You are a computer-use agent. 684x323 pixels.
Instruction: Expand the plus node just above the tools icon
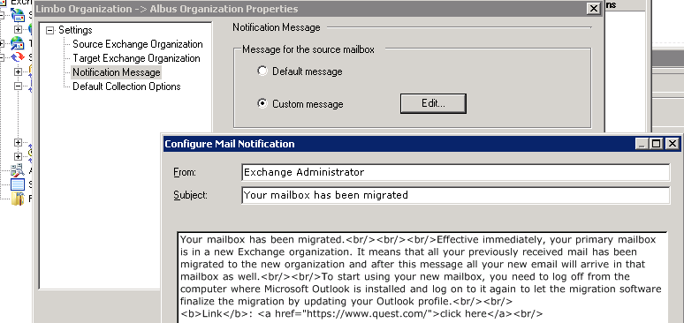(18, 156)
